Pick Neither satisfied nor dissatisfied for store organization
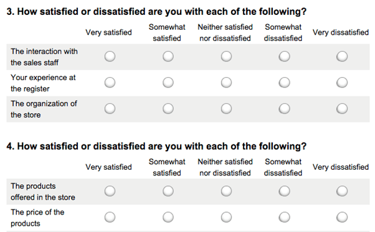Screen dimensions: 375x232 point(226,109)
